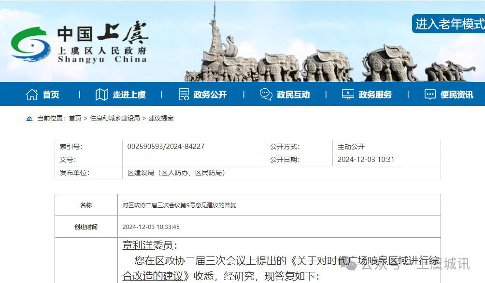Click the 文号 label cell

pos(89,160)
